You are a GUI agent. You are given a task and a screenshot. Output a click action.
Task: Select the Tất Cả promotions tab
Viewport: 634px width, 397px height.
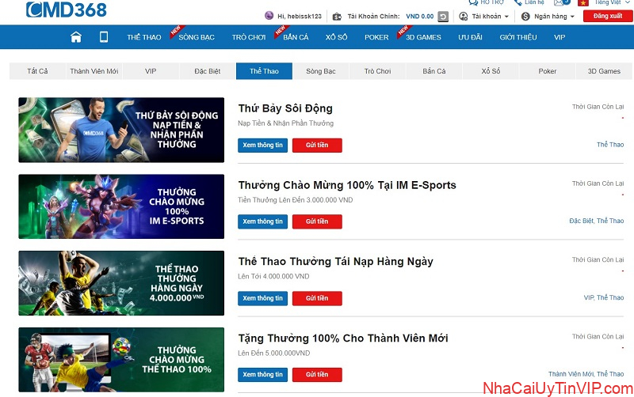click(37, 71)
